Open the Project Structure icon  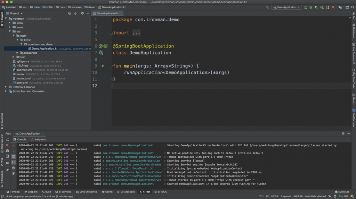pyautogui.click(x=340, y=7)
